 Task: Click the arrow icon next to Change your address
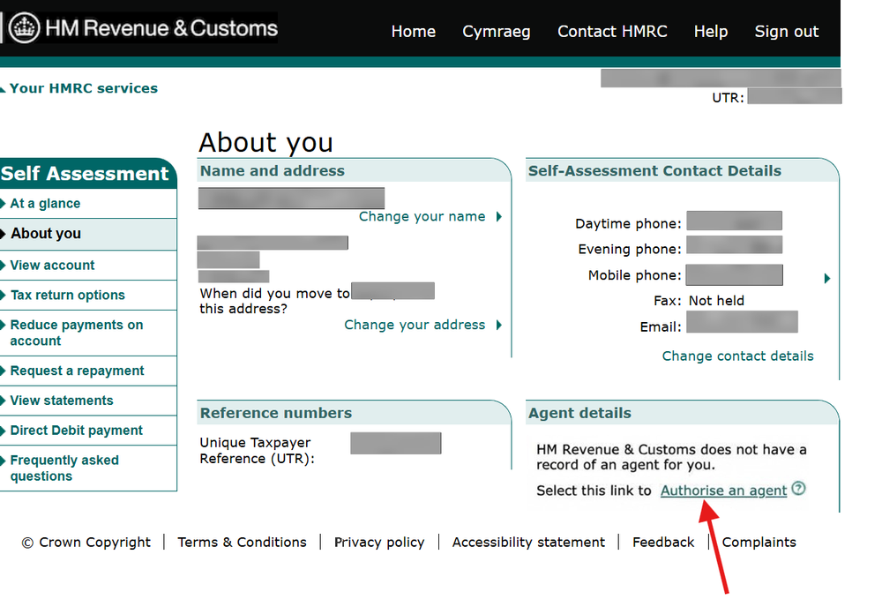499,326
